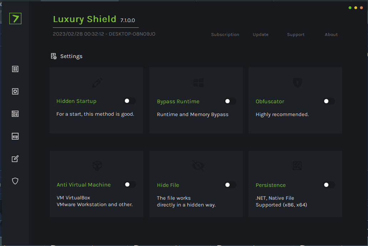Image resolution: width=368 pixels, height=246 pixels.
Task: Click the Obfuscator title
Action: (270, 101)
